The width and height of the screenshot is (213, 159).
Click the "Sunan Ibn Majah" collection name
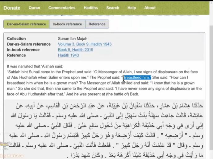[x=73, y=39]
